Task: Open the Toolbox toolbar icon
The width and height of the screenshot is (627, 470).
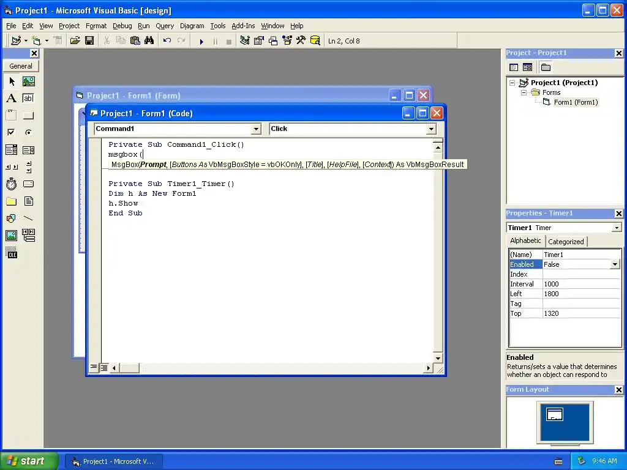Action: point(301,41)
